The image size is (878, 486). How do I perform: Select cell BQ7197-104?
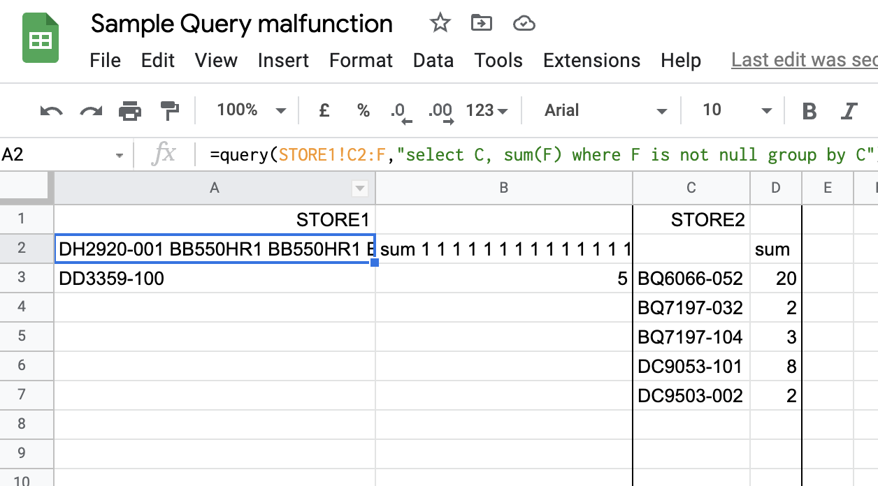pos(691,337)
